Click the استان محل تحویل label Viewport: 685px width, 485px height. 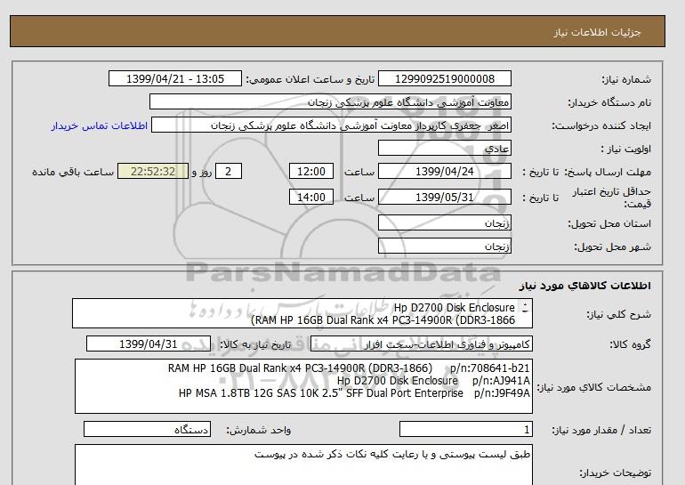[x=609, y=223]
